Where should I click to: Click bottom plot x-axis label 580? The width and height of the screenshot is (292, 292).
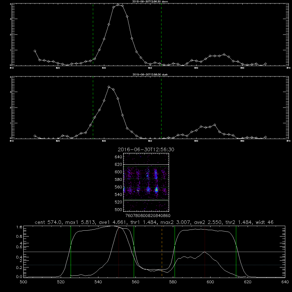(x=173, y=282)
